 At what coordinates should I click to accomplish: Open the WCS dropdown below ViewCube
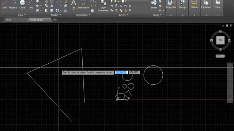[x=220, y=56]
